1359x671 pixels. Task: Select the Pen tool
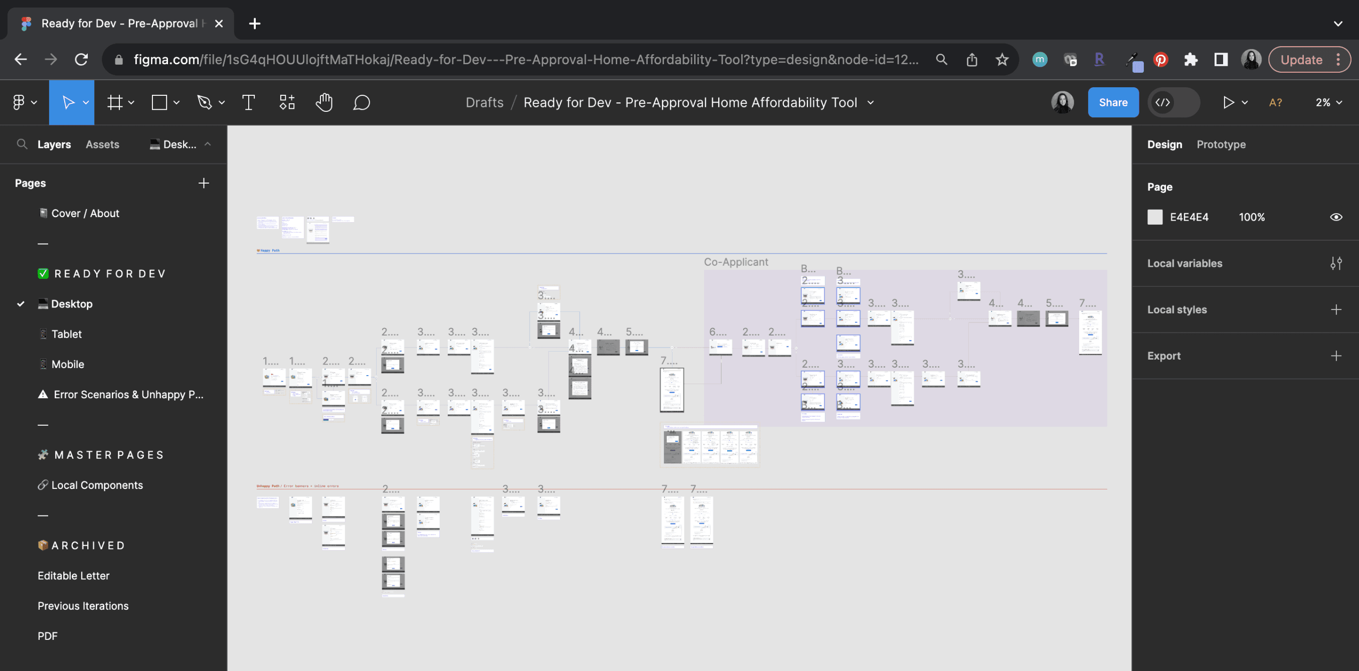204,102
